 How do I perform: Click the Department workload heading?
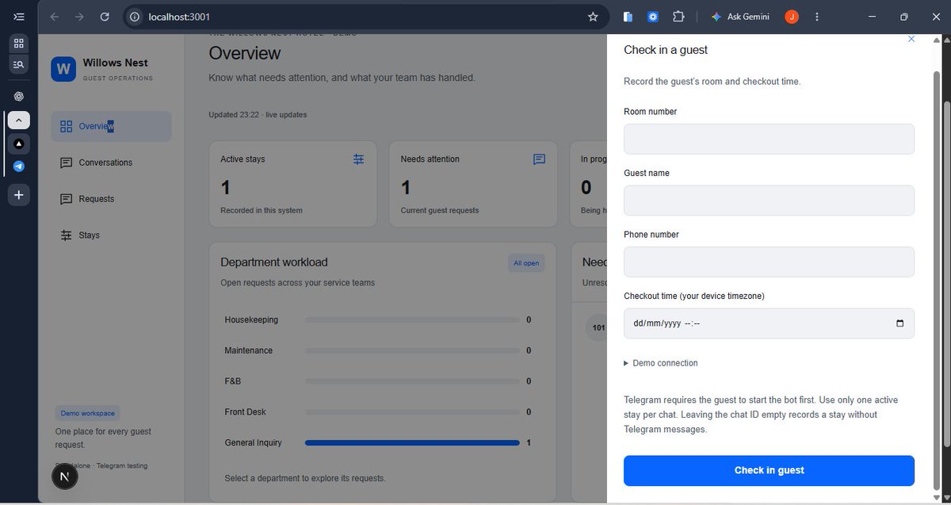point(273,262)
